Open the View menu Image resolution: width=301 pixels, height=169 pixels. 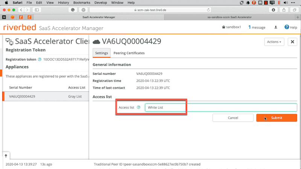coord(50,3)
